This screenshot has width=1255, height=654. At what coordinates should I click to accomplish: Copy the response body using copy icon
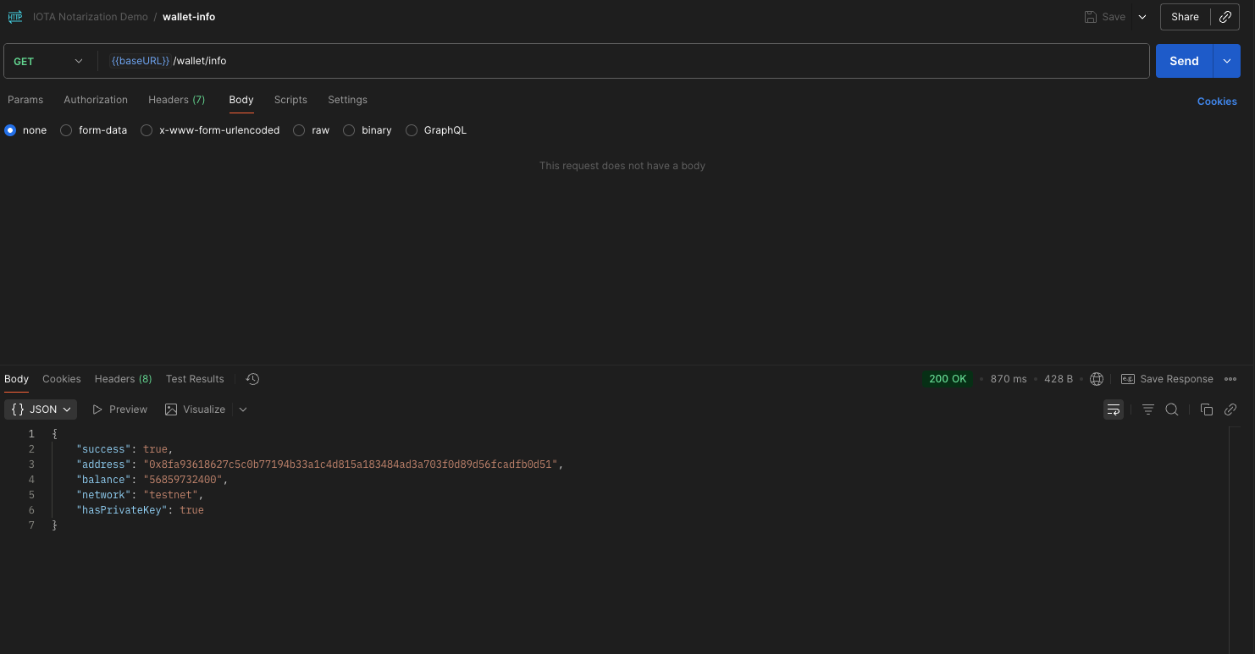coord(1206,409)
